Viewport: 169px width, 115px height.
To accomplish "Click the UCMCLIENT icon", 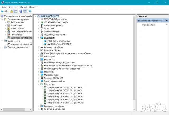I will [x=42, y=28].
